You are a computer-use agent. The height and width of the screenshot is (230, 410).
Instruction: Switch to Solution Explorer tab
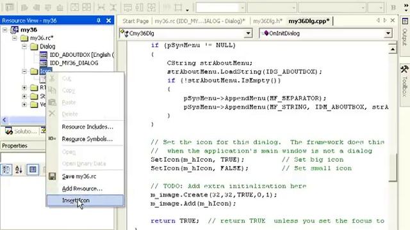point(21,131)
